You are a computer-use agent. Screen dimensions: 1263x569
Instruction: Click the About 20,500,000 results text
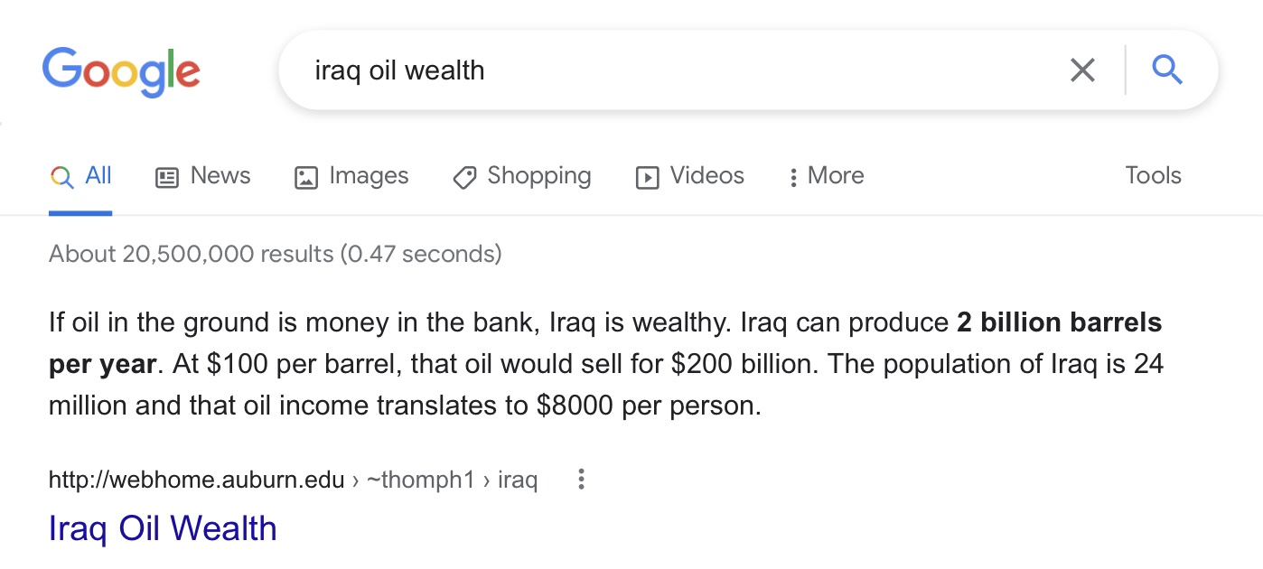275,254
